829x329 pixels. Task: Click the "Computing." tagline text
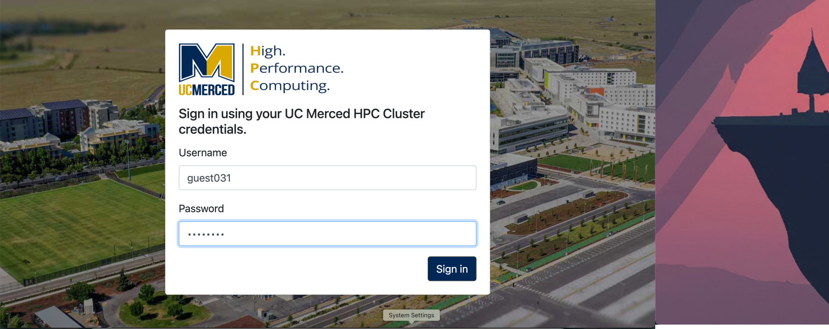coord(290,85)
